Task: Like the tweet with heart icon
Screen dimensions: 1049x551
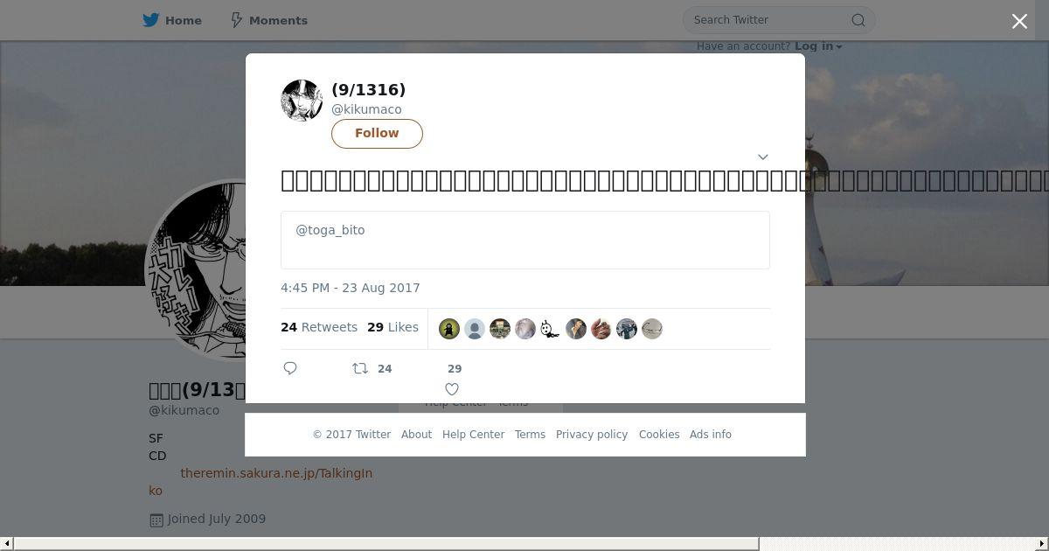Action: coord(452,389)
